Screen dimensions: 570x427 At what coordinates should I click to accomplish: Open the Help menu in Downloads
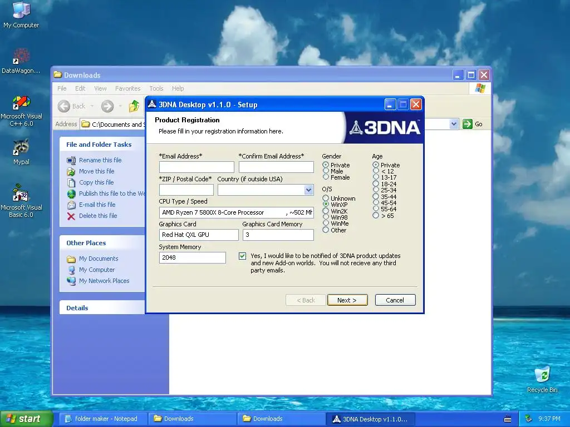(x=178, y=88)
